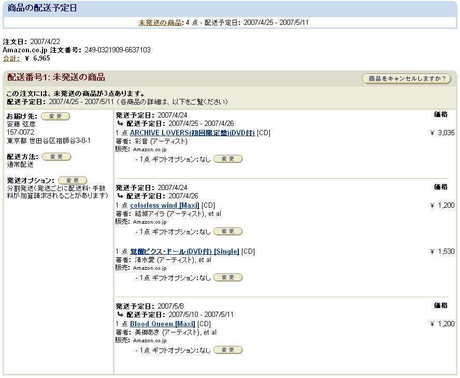Change gift option for Blood Queen

click(228, 351)
